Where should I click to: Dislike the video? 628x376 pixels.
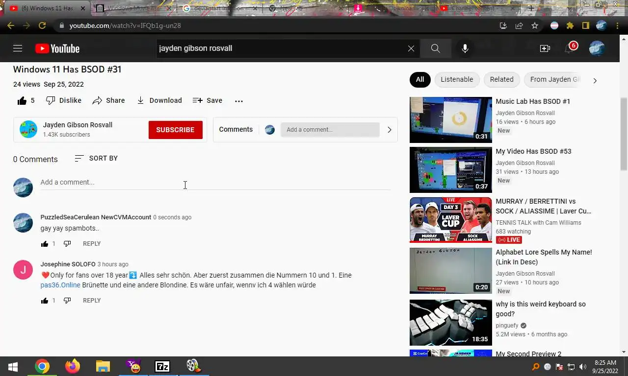click(63, 100)
